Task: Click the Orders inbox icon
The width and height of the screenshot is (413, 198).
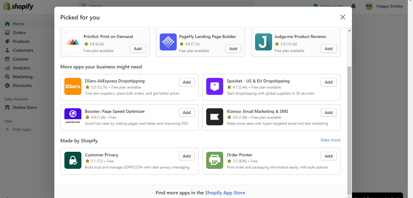Action: coord(7,33)
